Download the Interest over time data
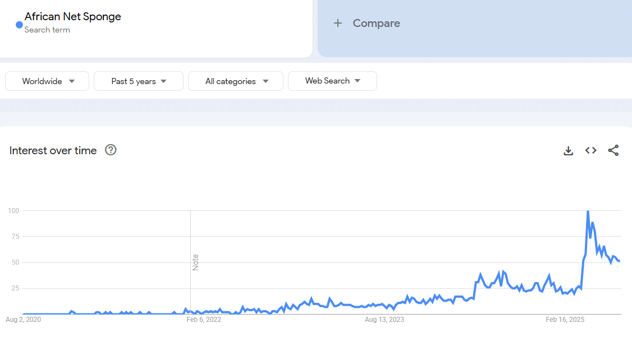Screen dimensions: 632x337 (569, 150)
